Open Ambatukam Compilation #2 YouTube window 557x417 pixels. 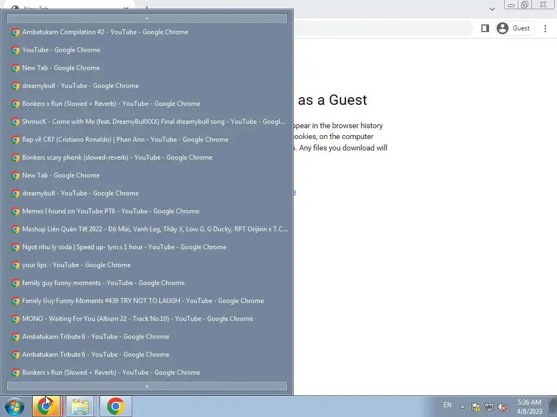pyautogui.click(x=147, y=32)
